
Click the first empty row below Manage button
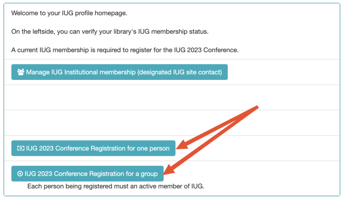click(172, 97)
